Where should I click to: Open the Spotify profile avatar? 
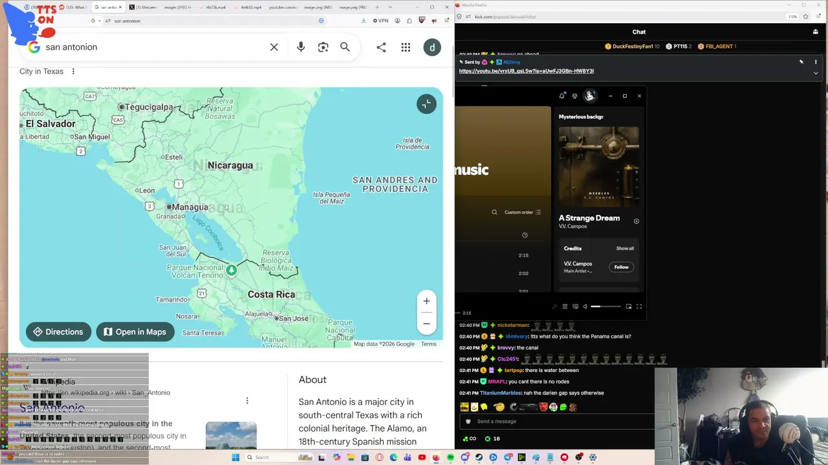[589, 96]
